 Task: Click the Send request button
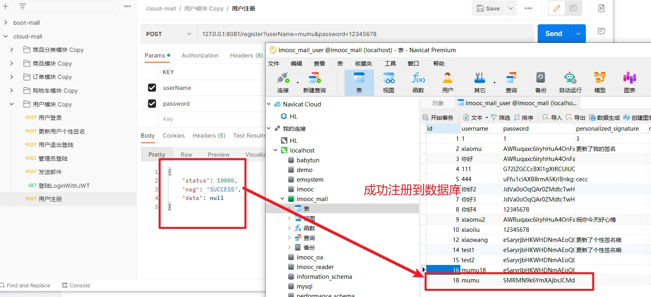click(x=554, y=34)
